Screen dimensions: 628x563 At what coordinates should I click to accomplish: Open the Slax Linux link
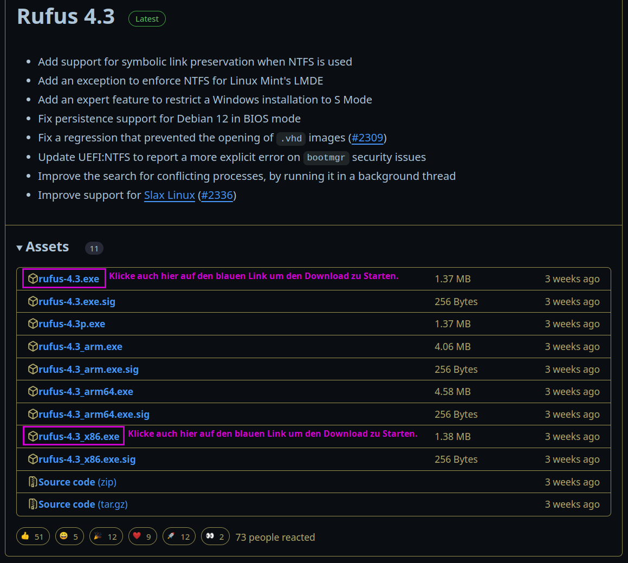170,196
